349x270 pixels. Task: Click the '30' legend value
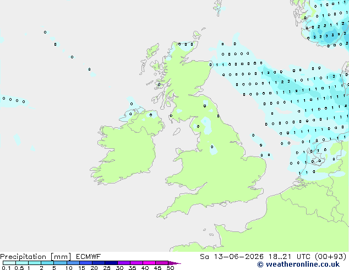119,268
